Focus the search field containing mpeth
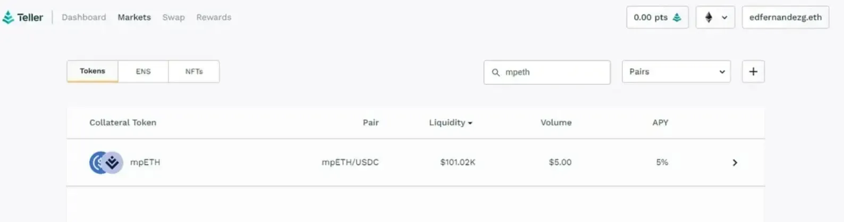844x222 pixels. [547, 72]
